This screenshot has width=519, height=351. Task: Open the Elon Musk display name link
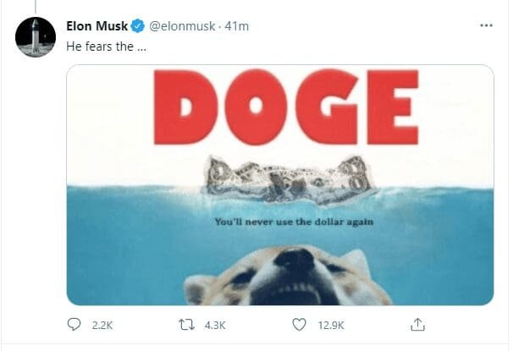point(97,25)
